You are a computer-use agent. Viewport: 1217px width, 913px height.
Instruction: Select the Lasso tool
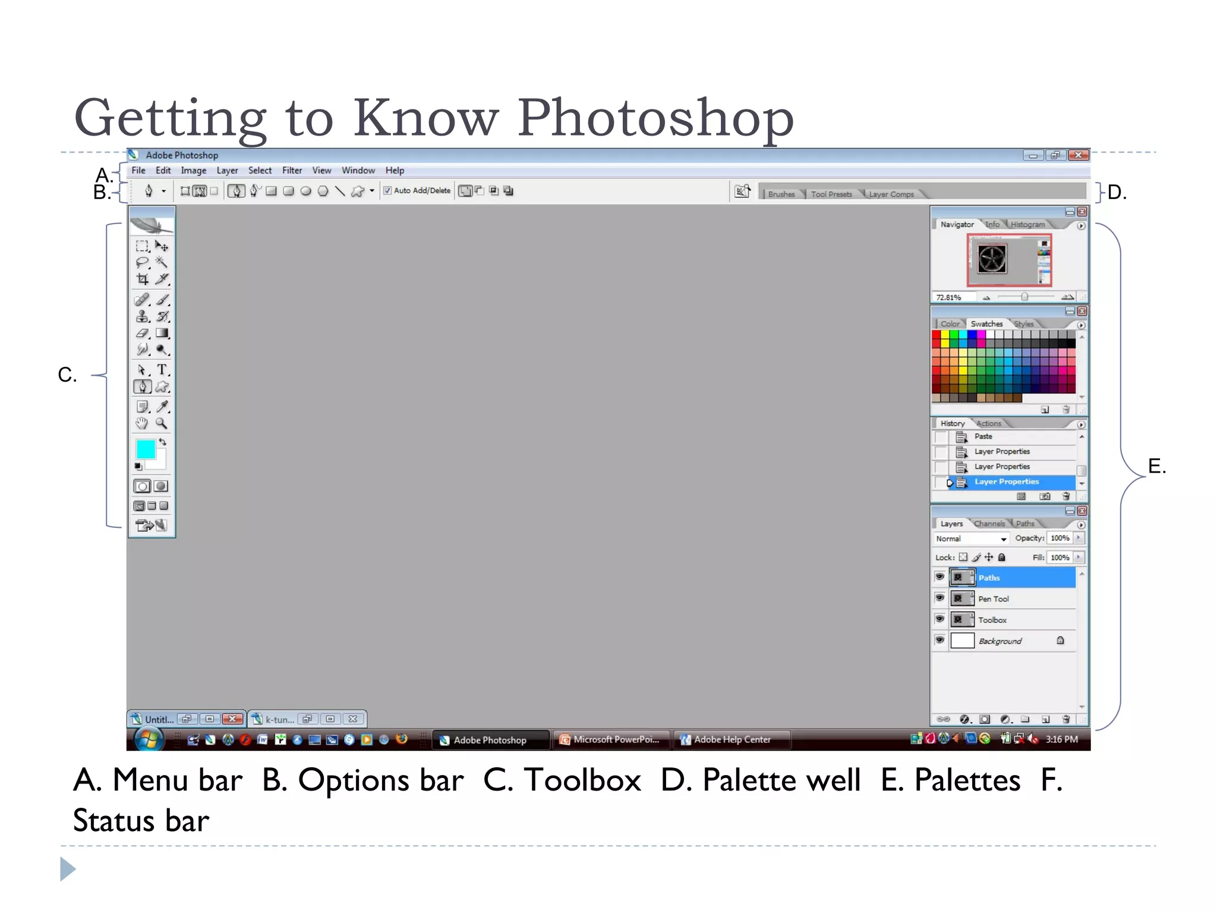click(x=142, y=262)
